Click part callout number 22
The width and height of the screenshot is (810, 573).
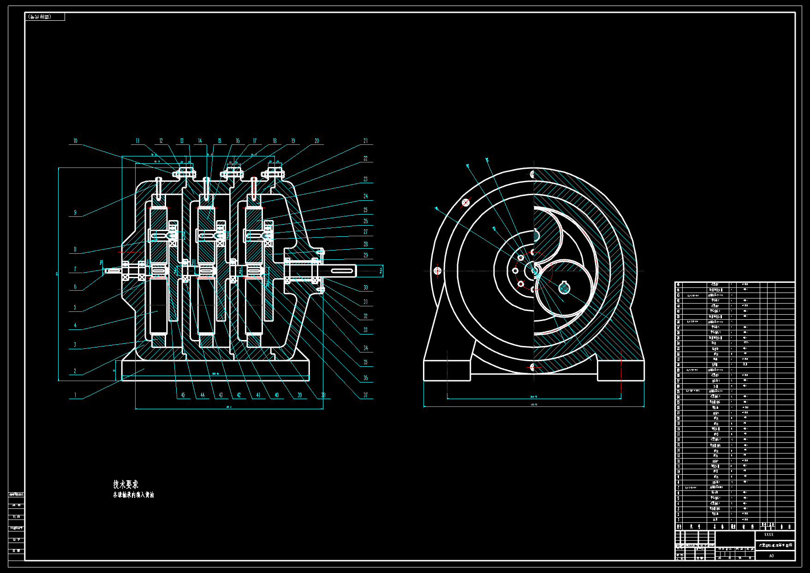366,159
